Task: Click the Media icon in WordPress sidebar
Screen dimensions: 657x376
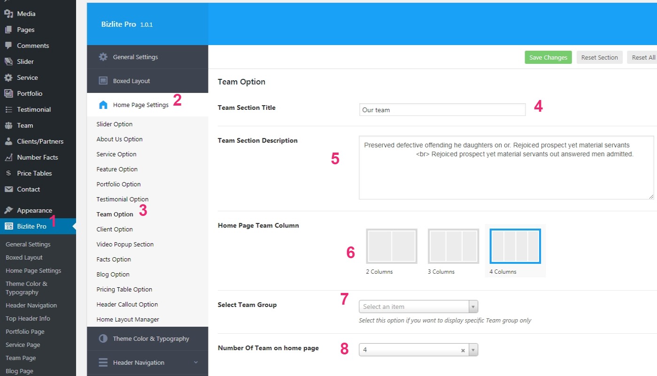Action: coord(8,14)
